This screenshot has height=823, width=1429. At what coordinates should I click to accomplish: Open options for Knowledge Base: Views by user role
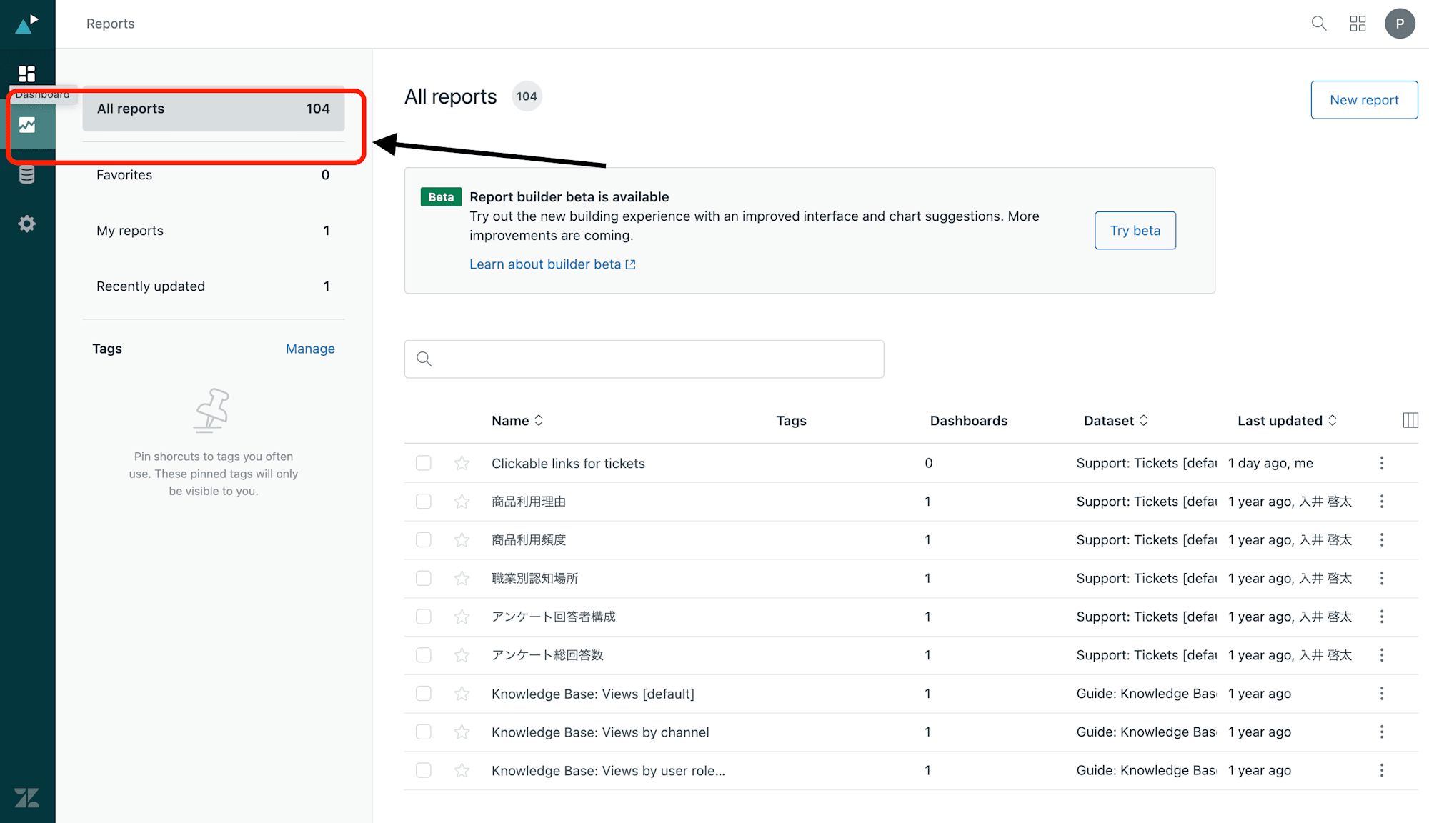click(x=1381, y=770)
